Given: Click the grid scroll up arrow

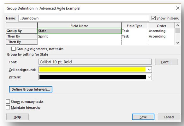Looking at the screenshot, I should (178, 25).
